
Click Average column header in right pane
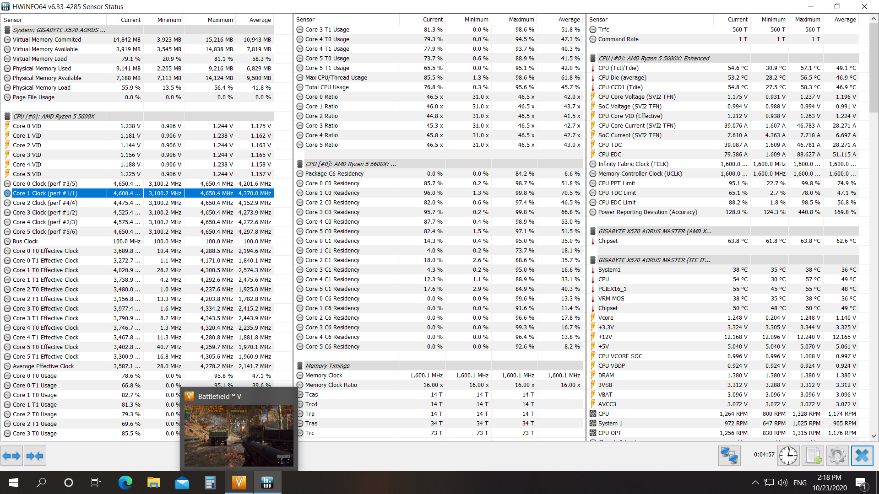point(841,20)
